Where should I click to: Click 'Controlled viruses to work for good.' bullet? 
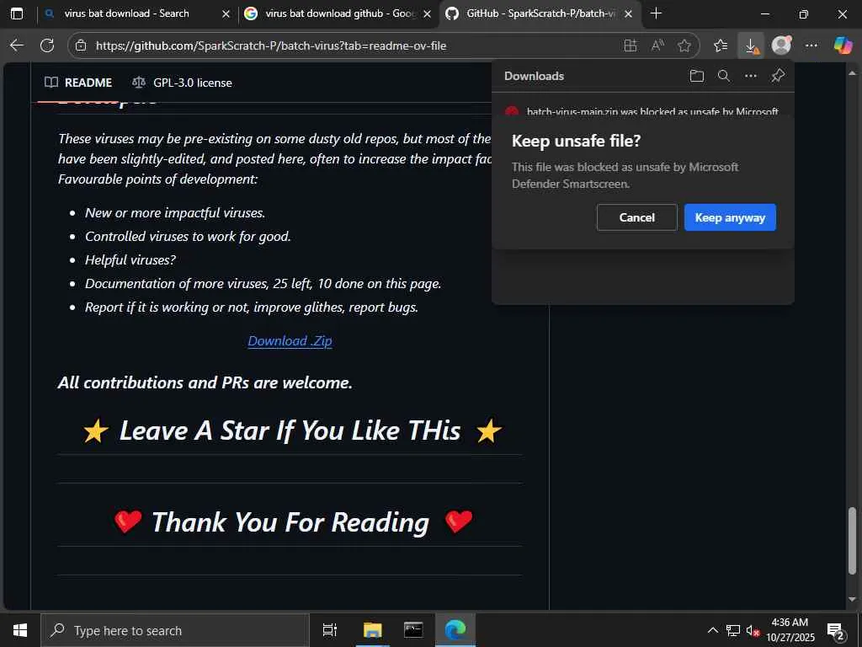[x=188, y=236]
